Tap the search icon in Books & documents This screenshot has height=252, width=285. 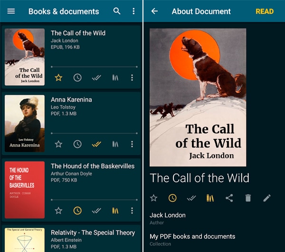click(117, 11)
